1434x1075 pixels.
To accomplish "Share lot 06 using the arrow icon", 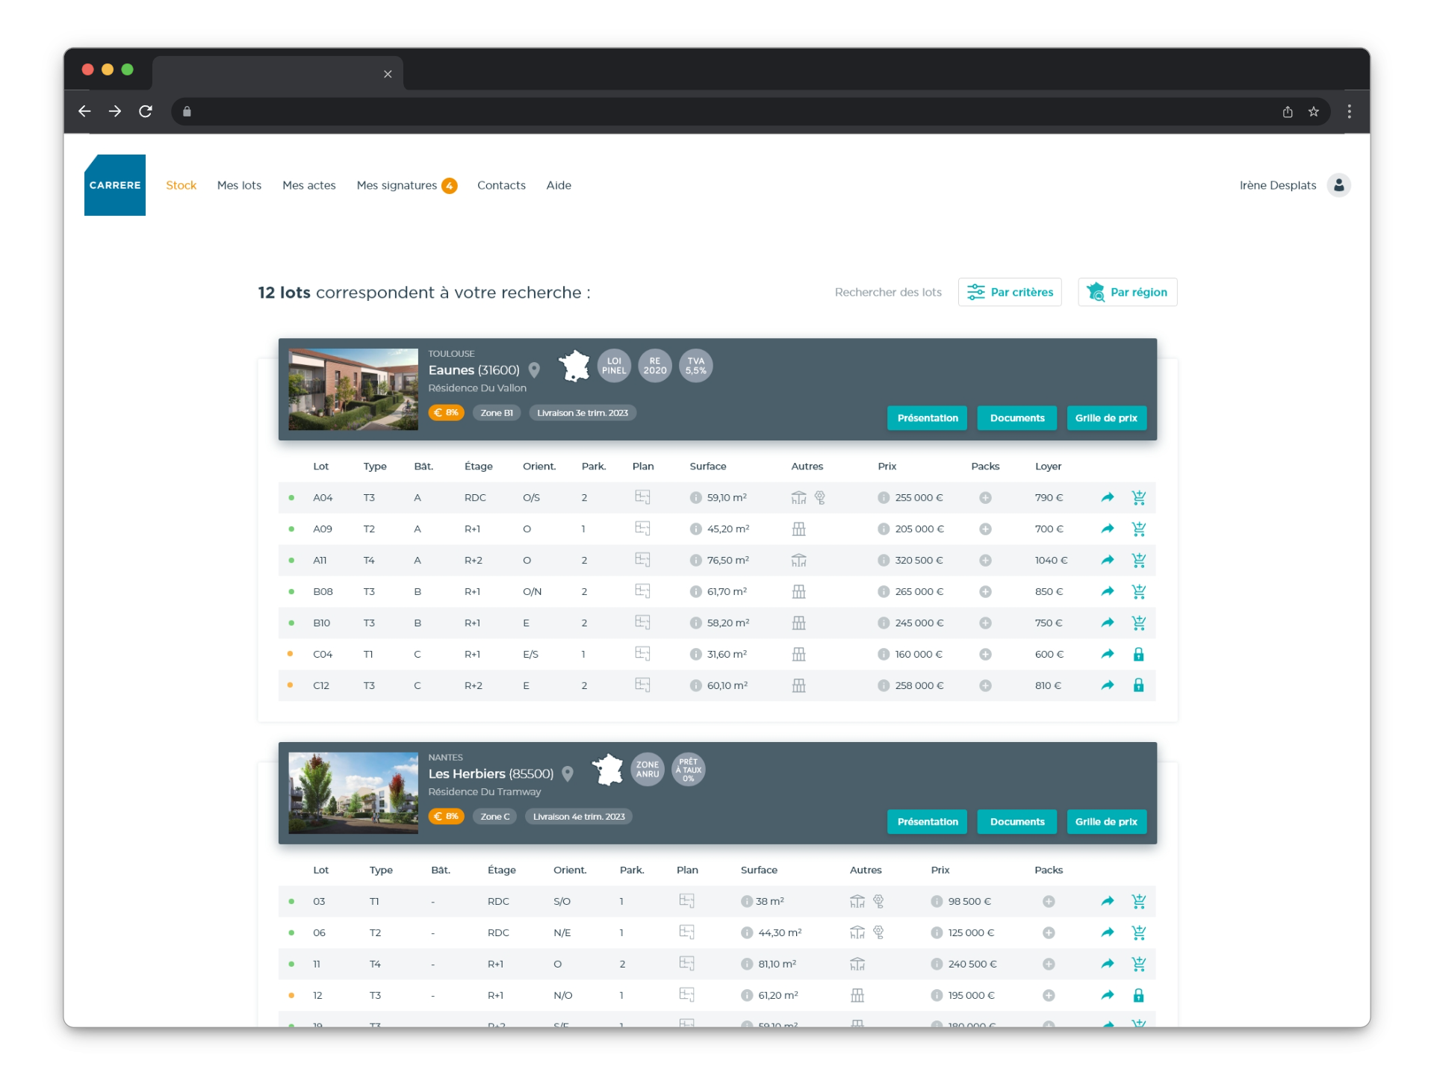I will click(1108, 932).
